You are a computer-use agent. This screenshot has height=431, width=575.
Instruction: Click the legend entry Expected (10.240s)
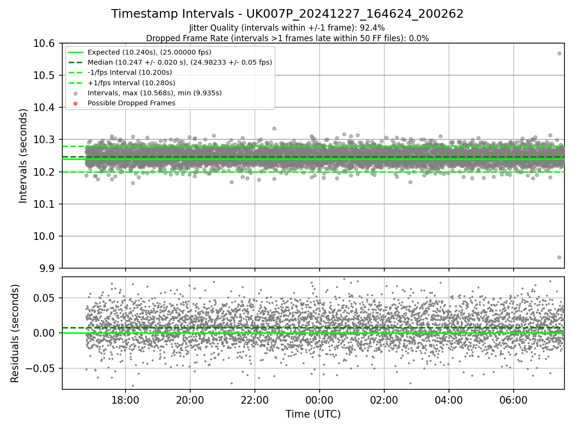tap(149, 52)
